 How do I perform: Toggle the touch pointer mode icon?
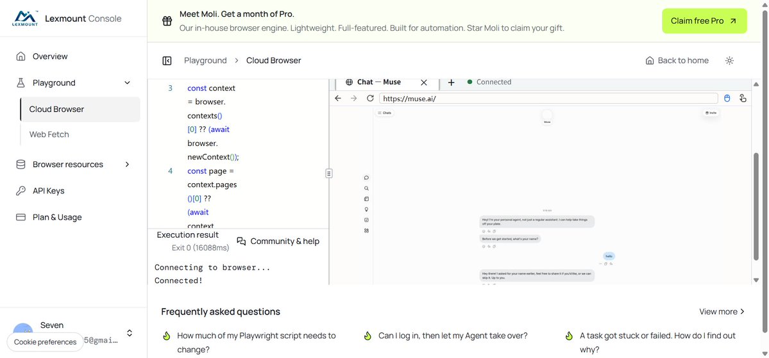click(x=743, y=99)
